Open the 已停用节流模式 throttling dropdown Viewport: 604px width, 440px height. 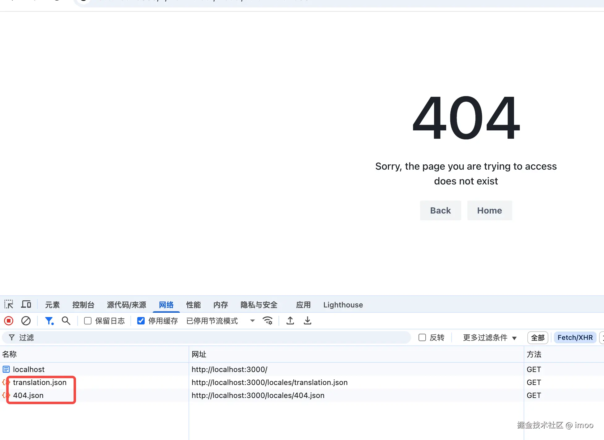(x=220, y=321)
